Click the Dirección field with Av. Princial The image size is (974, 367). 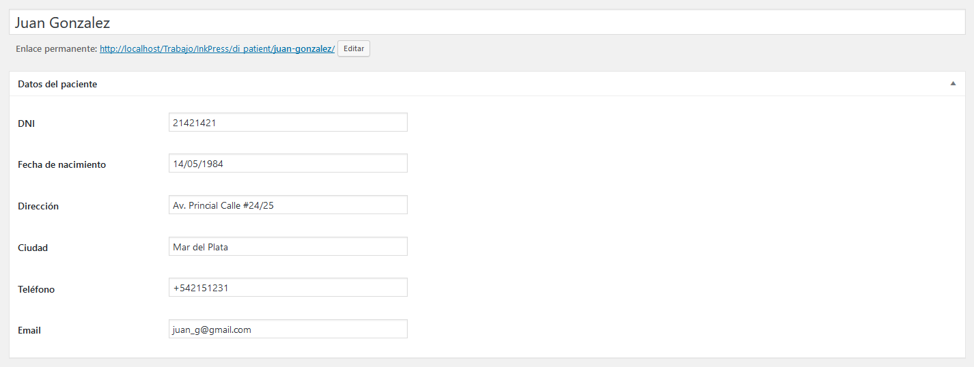pyautogui.click(x=288, y=205)
